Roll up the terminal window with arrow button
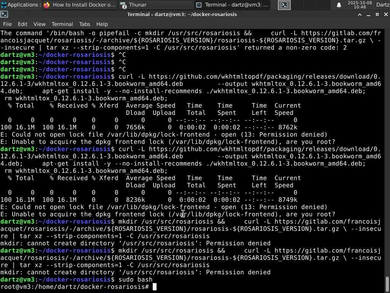 coord(360,15)
